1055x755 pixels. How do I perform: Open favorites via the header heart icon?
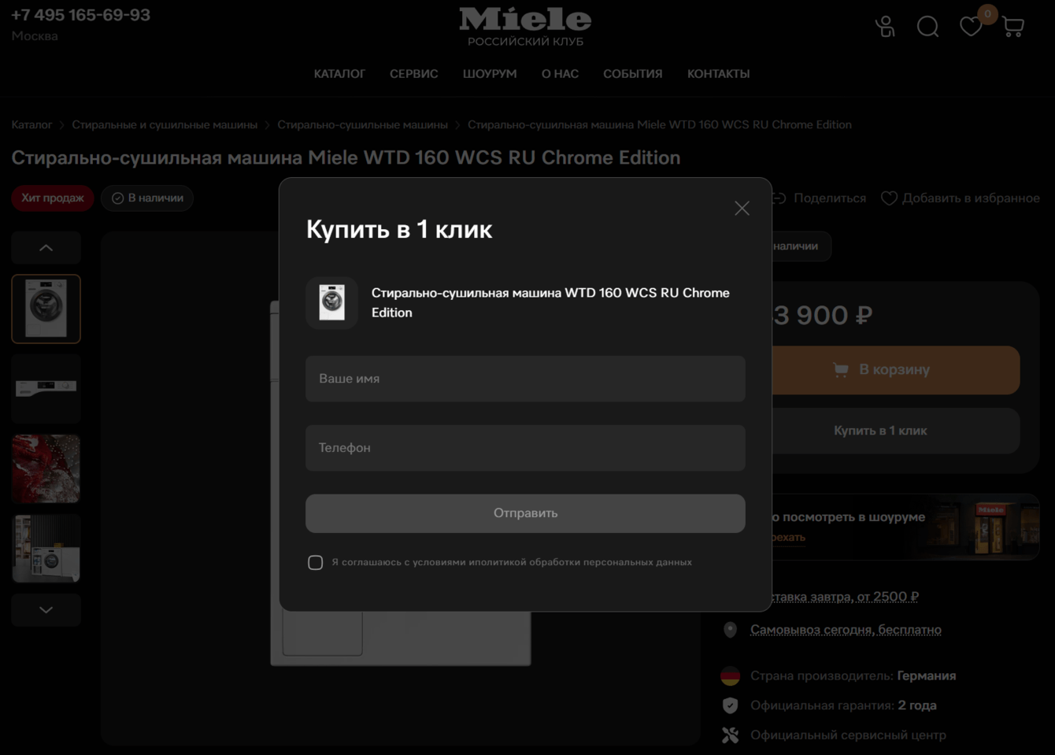[971, 27]
